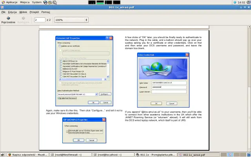Click down arrow of pictured certificate list scrollbar
This screenshot has height=157, width=251.
[x=108, y=77]
